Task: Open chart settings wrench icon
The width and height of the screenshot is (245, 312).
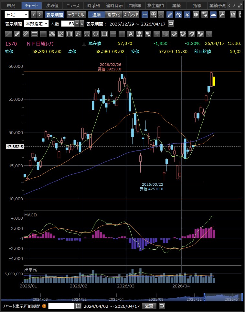Action: [222, 15]
